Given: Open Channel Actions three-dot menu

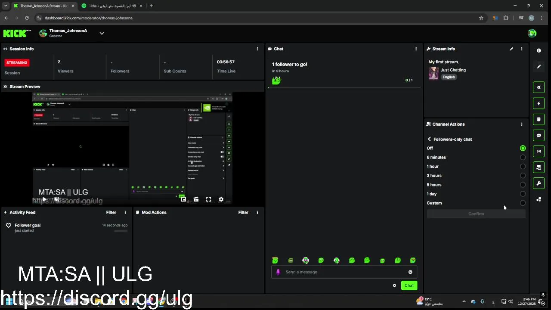Looking at the screenshot, I should point(521,124).
